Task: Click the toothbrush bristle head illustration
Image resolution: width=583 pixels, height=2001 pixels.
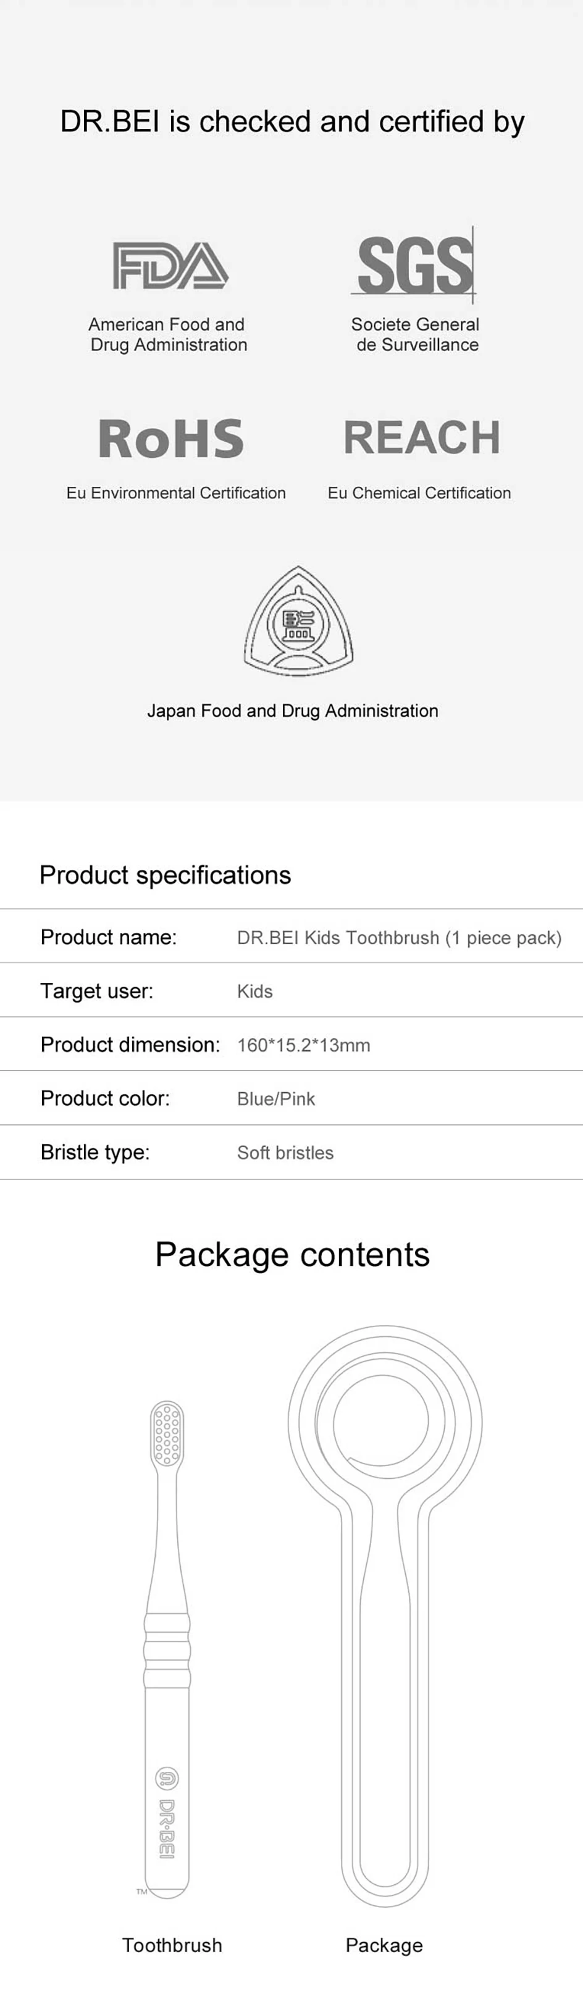Action: [167, 1433]
